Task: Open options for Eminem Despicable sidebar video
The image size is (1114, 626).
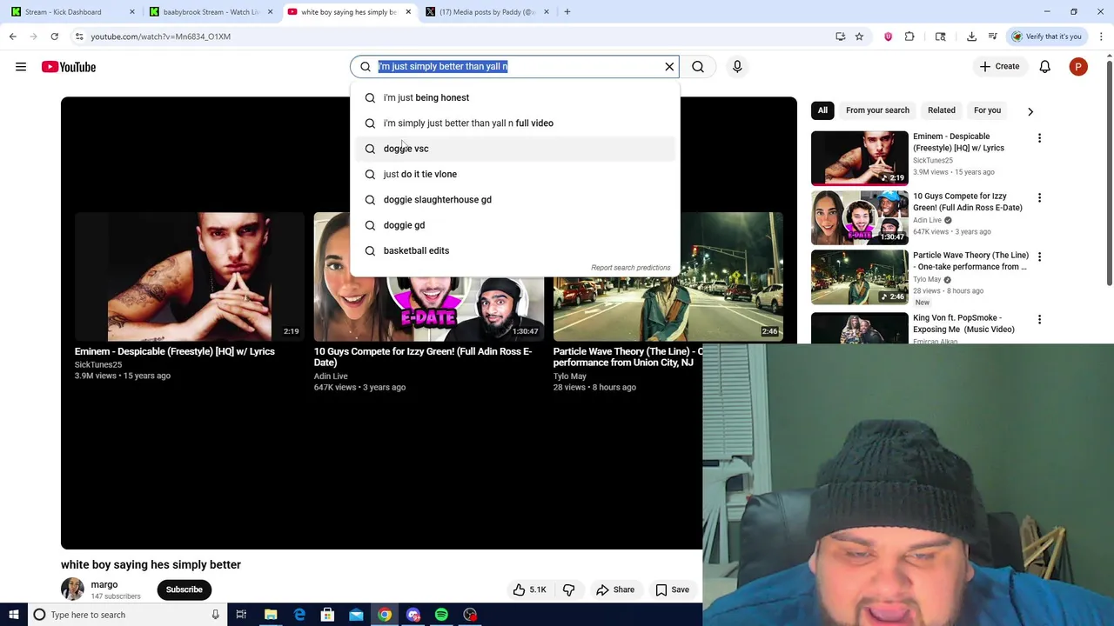Action: [x=1039, y=138]
